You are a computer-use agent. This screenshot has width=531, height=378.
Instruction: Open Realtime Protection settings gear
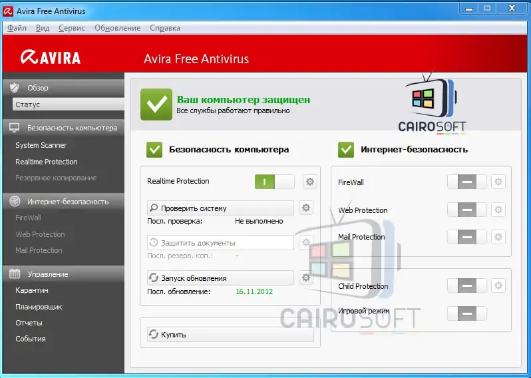(309, 182)
